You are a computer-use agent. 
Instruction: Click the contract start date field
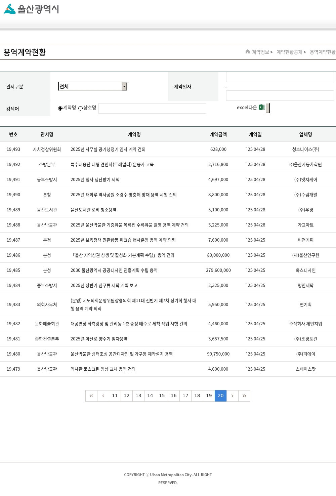click(280, 77)
